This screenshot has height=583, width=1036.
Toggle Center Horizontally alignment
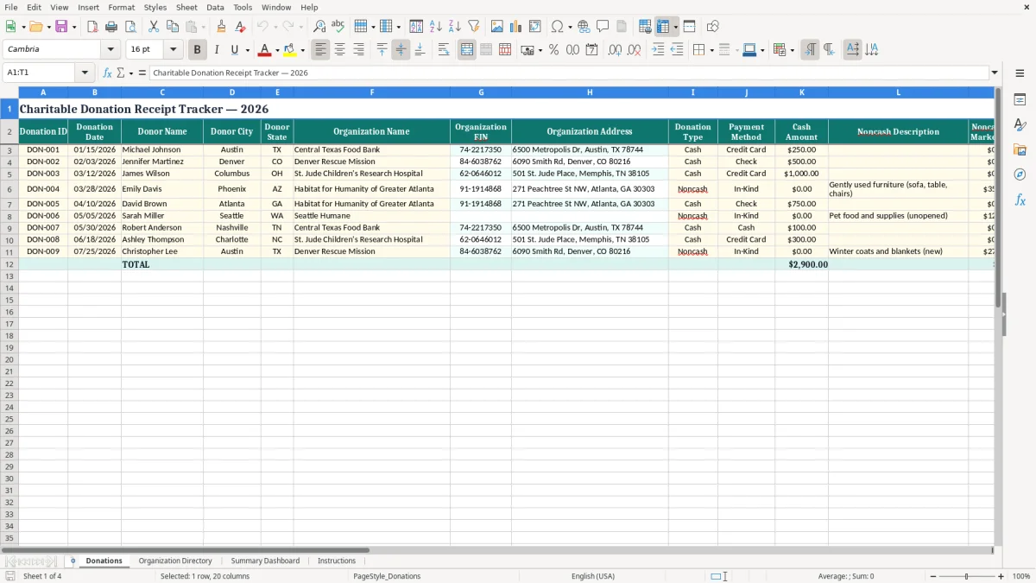coord(340,50)
